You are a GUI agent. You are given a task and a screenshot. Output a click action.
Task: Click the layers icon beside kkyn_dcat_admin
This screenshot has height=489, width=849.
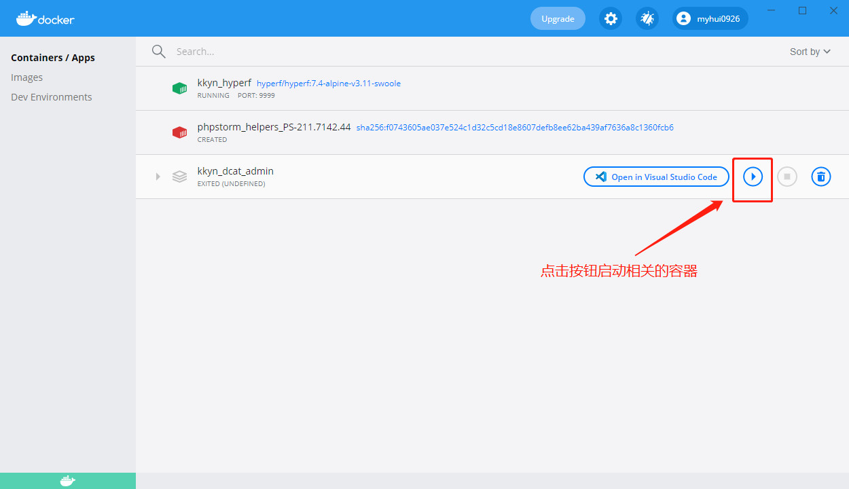(x=179, y=176)
